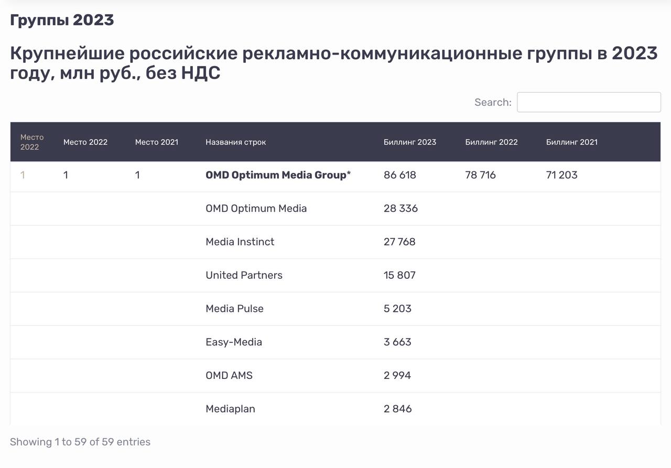The width and height of the screenshot is (671, 468).
Task: Select the OMD AMS row name
Action: click(229, 375)
